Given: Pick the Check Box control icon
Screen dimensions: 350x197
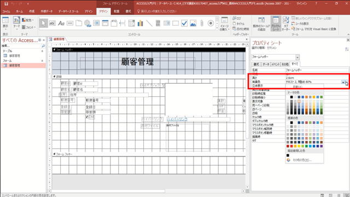Looking at the screenshot, I should pyautogui.click(x=184, y=23).
